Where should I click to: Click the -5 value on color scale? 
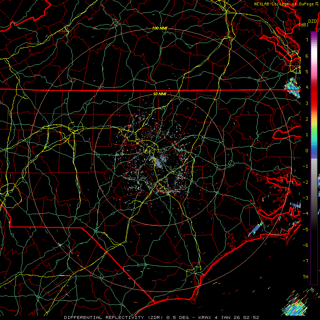pyautogui.click(x=305, y=230)
